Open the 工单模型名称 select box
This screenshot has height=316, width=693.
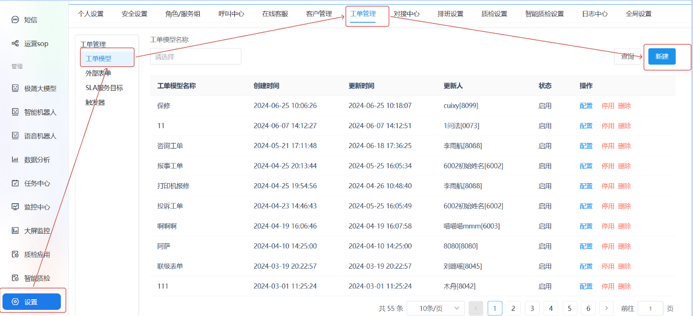196,56
